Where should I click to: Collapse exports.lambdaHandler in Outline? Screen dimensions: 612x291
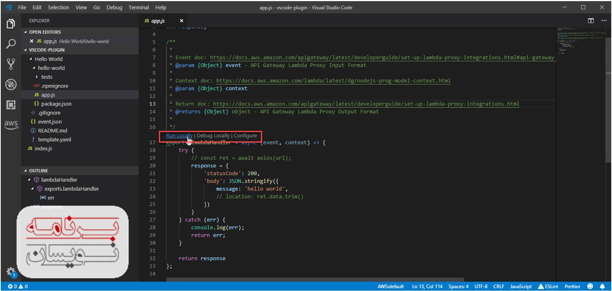click(32, 189)
